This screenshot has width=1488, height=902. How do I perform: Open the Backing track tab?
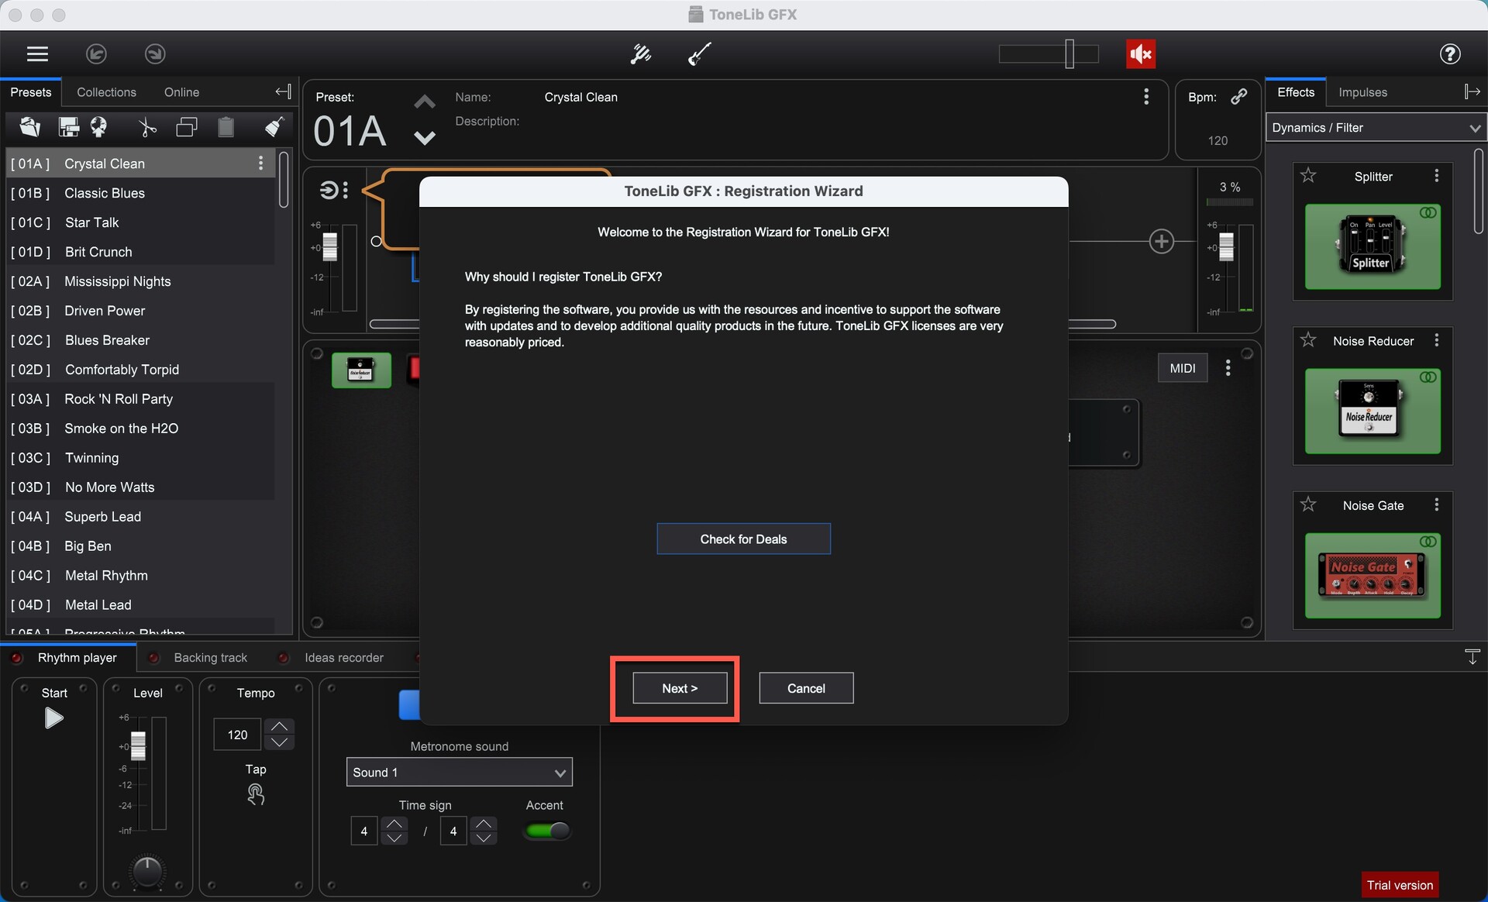(211, 658)
